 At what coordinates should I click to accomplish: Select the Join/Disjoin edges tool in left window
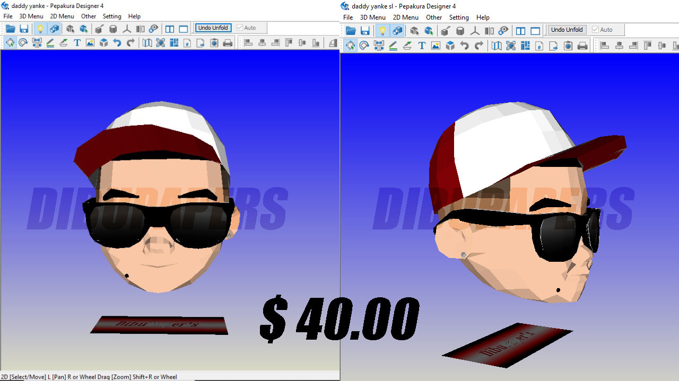click(x=37, y=43)
